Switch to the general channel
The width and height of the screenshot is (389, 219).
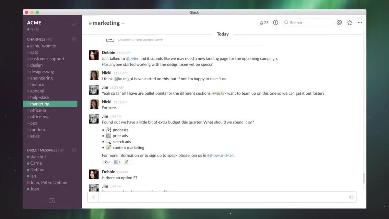click(37, 91)
